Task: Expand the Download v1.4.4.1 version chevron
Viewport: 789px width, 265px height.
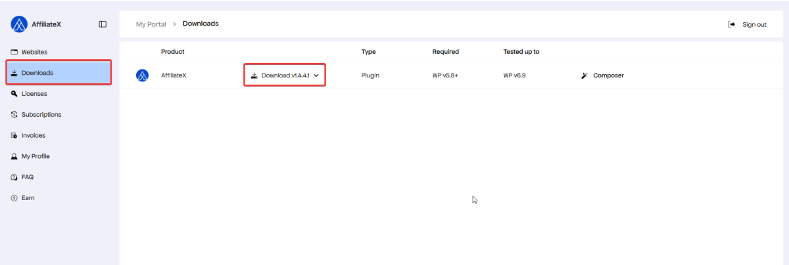Action: click(316, 75)
